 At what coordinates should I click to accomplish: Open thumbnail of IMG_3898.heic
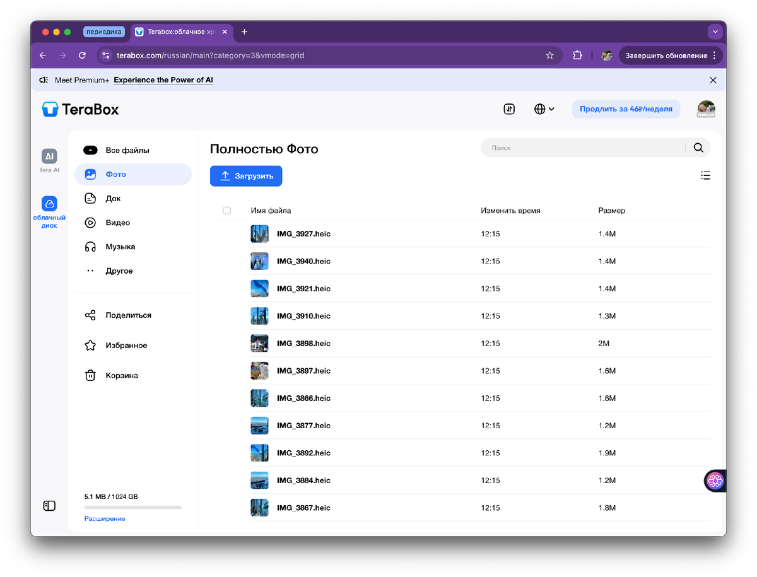pyautogui.click(x=259, y=343)
